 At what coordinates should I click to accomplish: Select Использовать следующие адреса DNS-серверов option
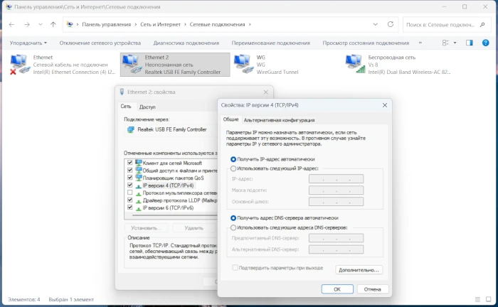pos(233,227)
